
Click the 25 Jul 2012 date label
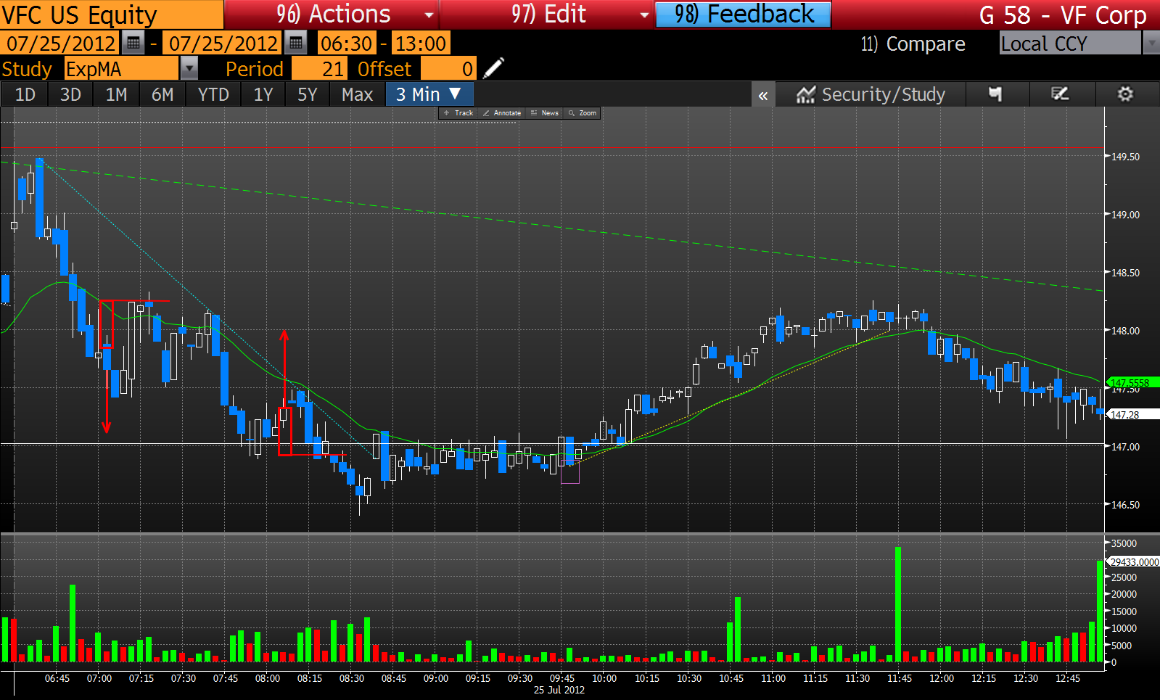click(559, 690)
